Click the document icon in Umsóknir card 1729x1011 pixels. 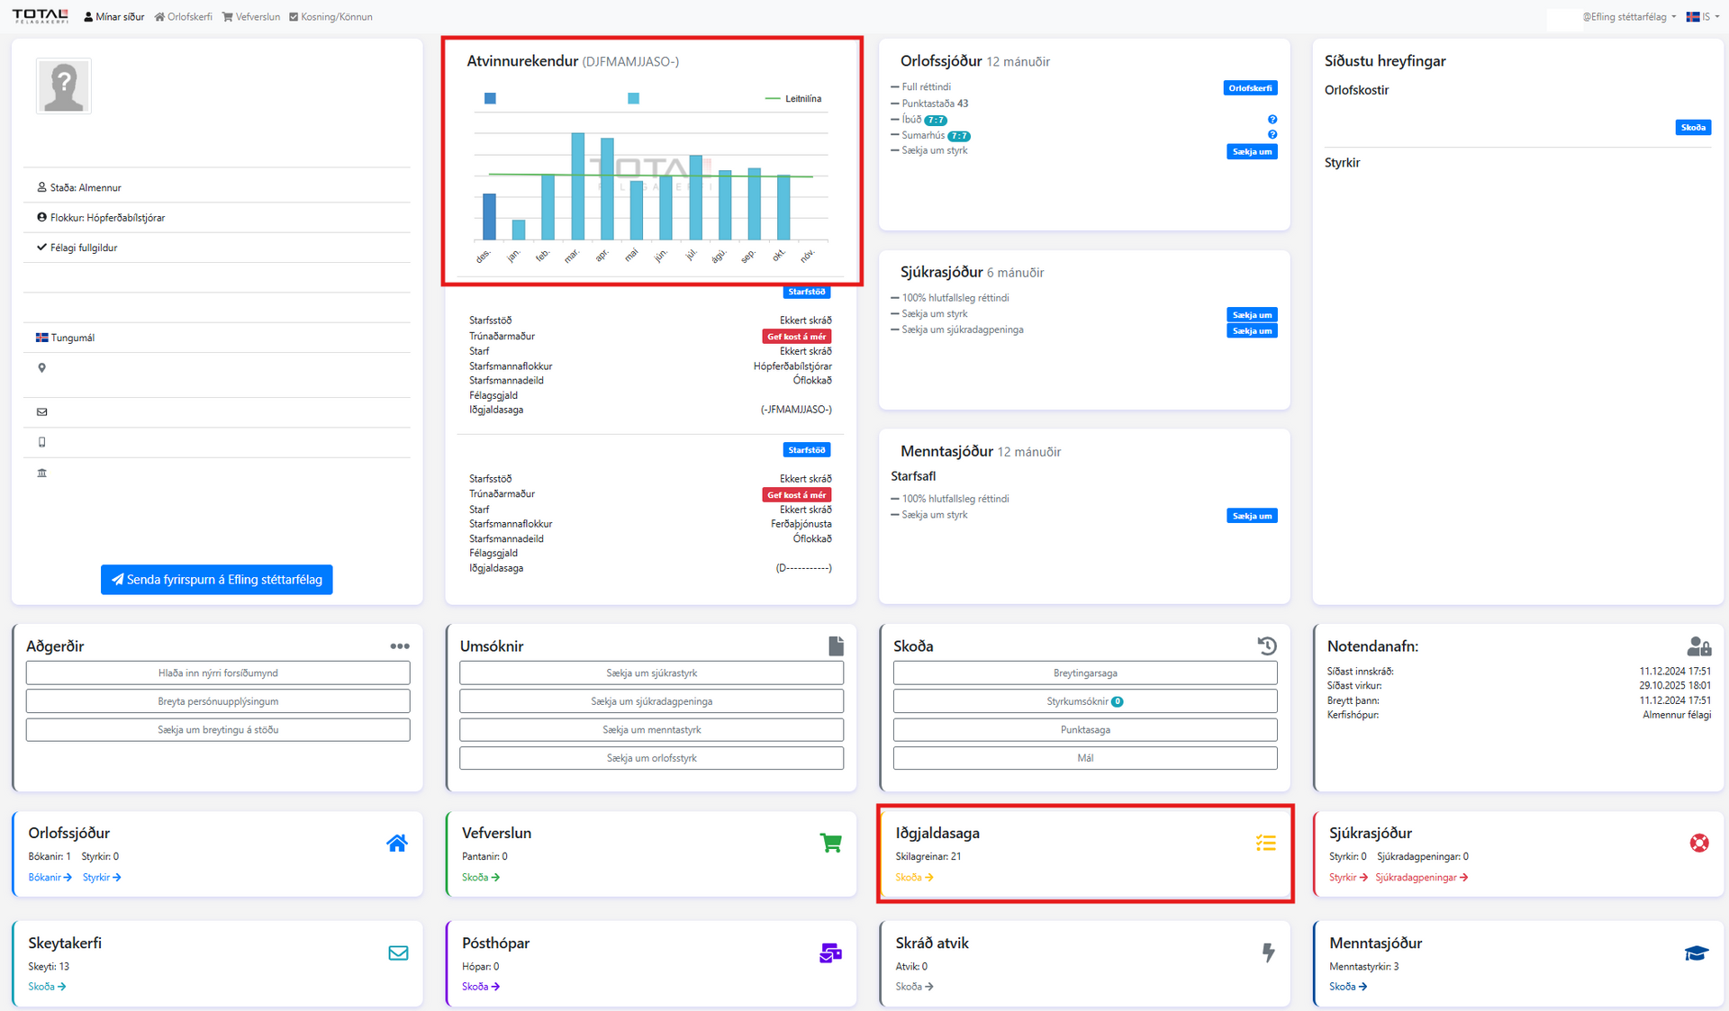pos(836,646)
